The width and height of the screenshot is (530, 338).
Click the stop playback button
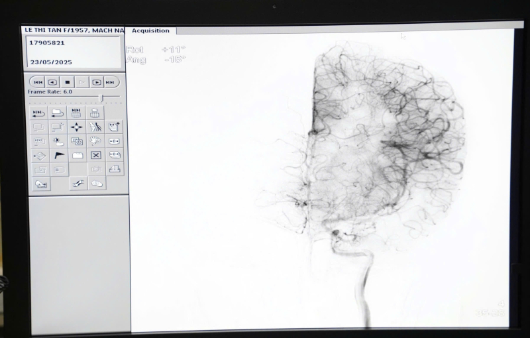click(67, 82)
